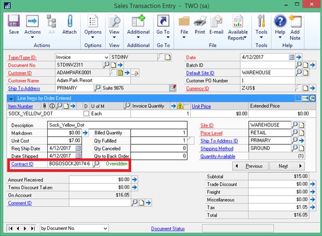This screenshot has width=322, height=236.
Task: Click the Markdown expansion arrow
Action: [x=85, y=133]
